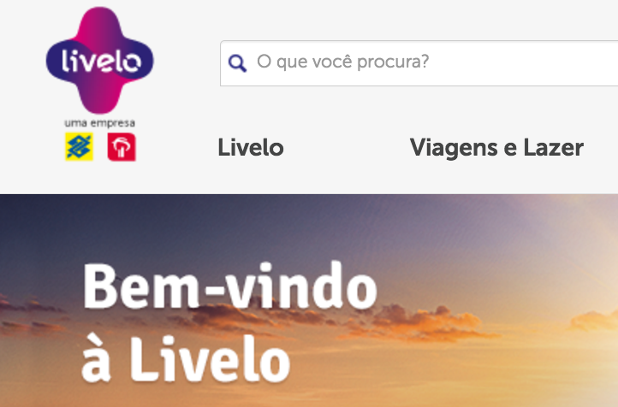This screenshot has width=618, height=407.
Task: Click the blue left lobe of the logo
Action: (x=57, y=61)
